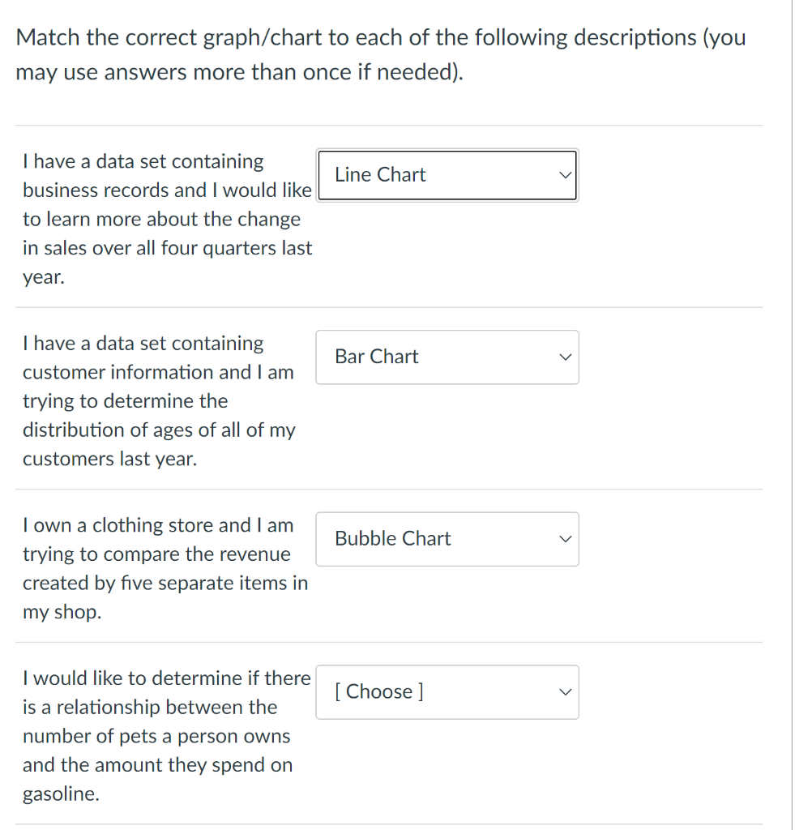The image size is (795, 830).
Task: Click the chevron on the Bar Chart selector
Action: (x=565, y=357)
